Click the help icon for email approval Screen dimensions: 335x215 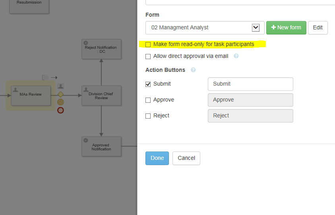point(236,56)
